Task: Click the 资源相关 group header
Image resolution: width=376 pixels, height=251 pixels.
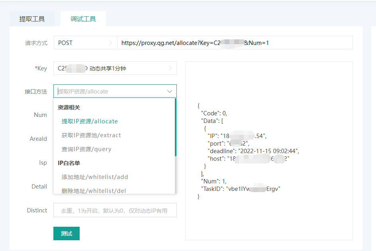Action: click(69, 107)
